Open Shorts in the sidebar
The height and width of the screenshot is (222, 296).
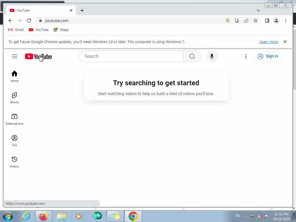14,98
